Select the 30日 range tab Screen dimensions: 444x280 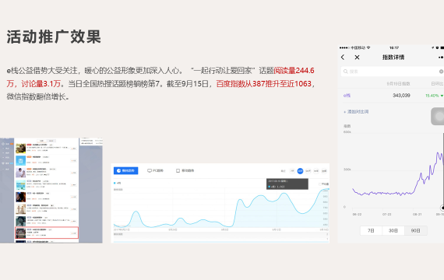click(393, 231)
